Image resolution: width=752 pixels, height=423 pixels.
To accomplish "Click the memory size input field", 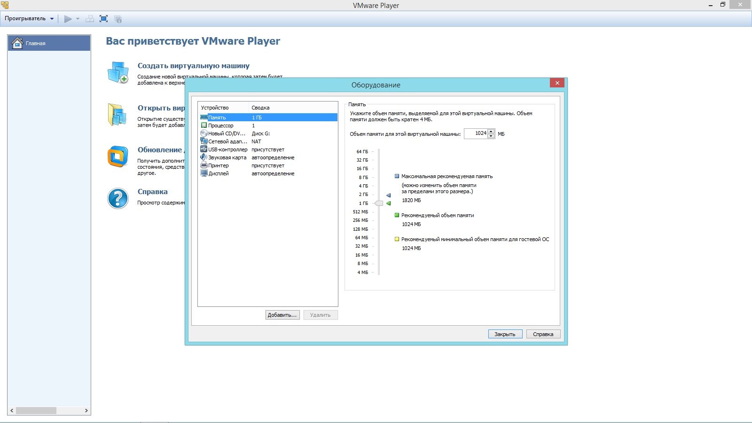I will pyautogui.click(x=476, y=133).
